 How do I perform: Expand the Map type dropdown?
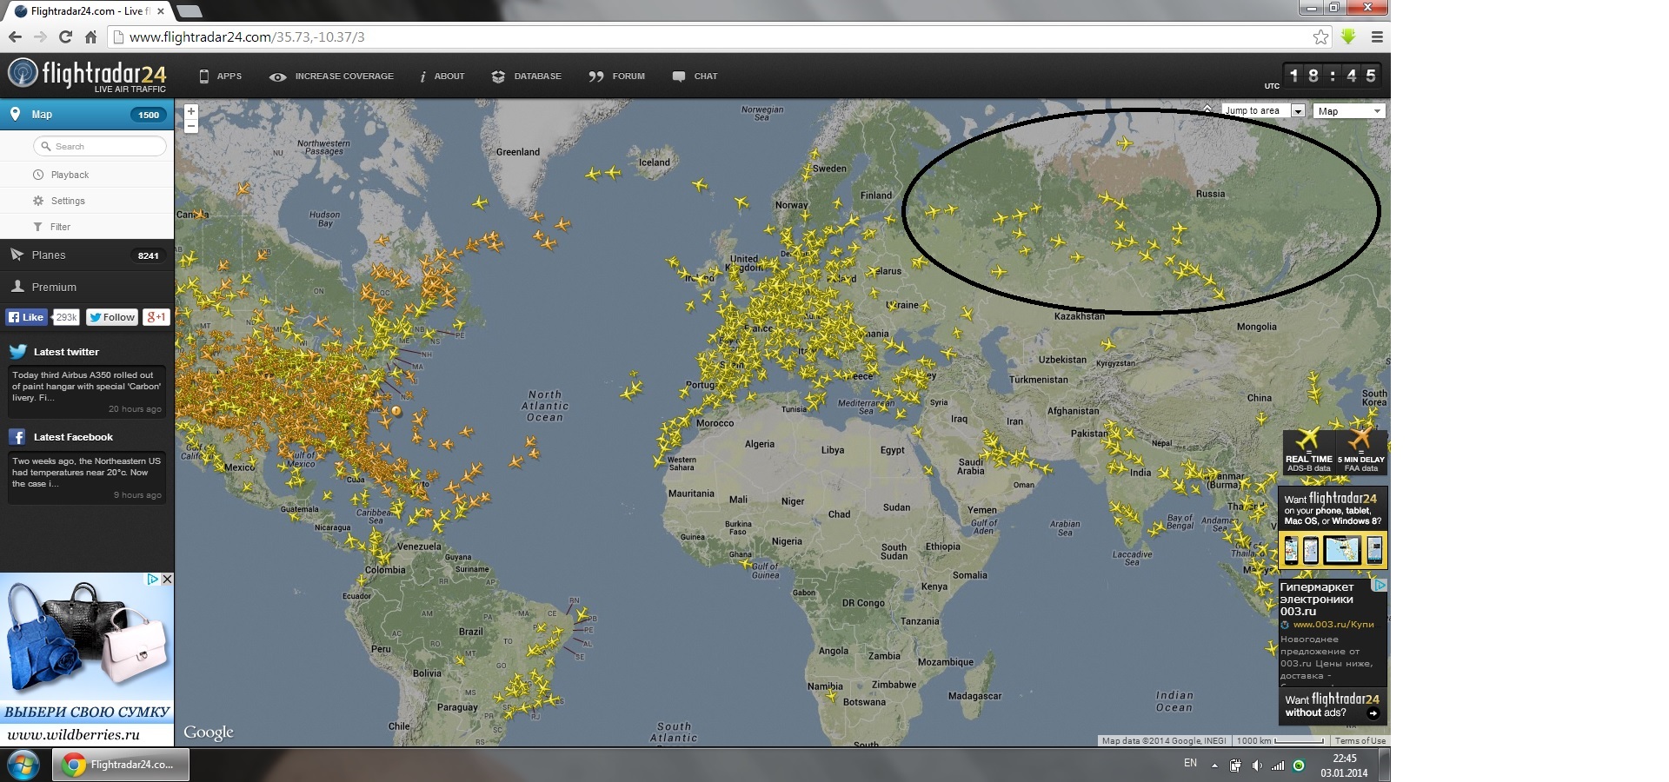[x=1348, y=111]
